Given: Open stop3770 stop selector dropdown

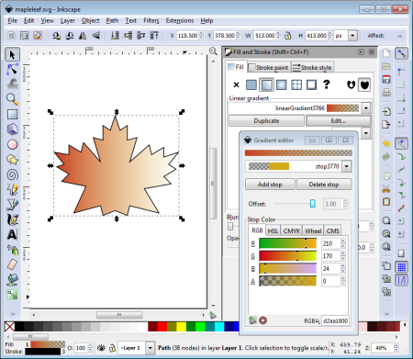Looking at the screenshot, I should 347,166.
